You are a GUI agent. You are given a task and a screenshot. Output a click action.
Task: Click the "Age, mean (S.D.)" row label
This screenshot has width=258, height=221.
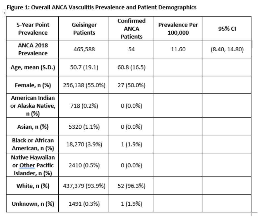pyautogui.click(x=33, y=67)
